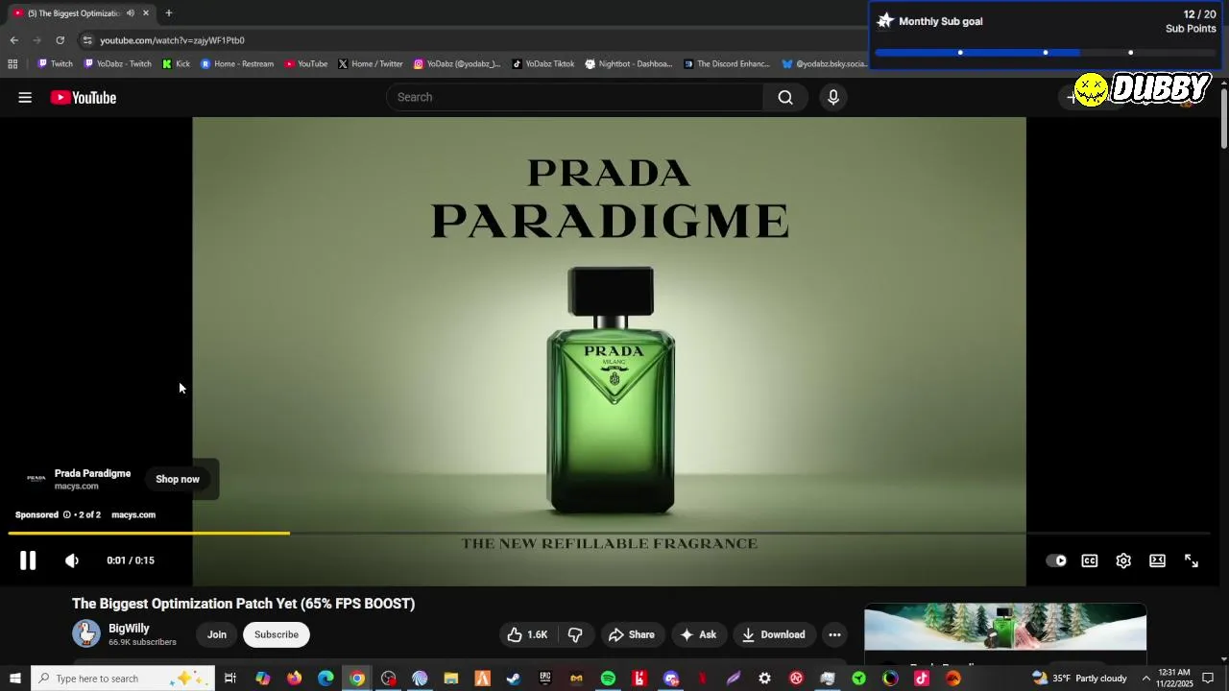
Task: Open the weather widget 35°F Partly cloudy
Action: pyautogui.click(x=1079, y=679)
